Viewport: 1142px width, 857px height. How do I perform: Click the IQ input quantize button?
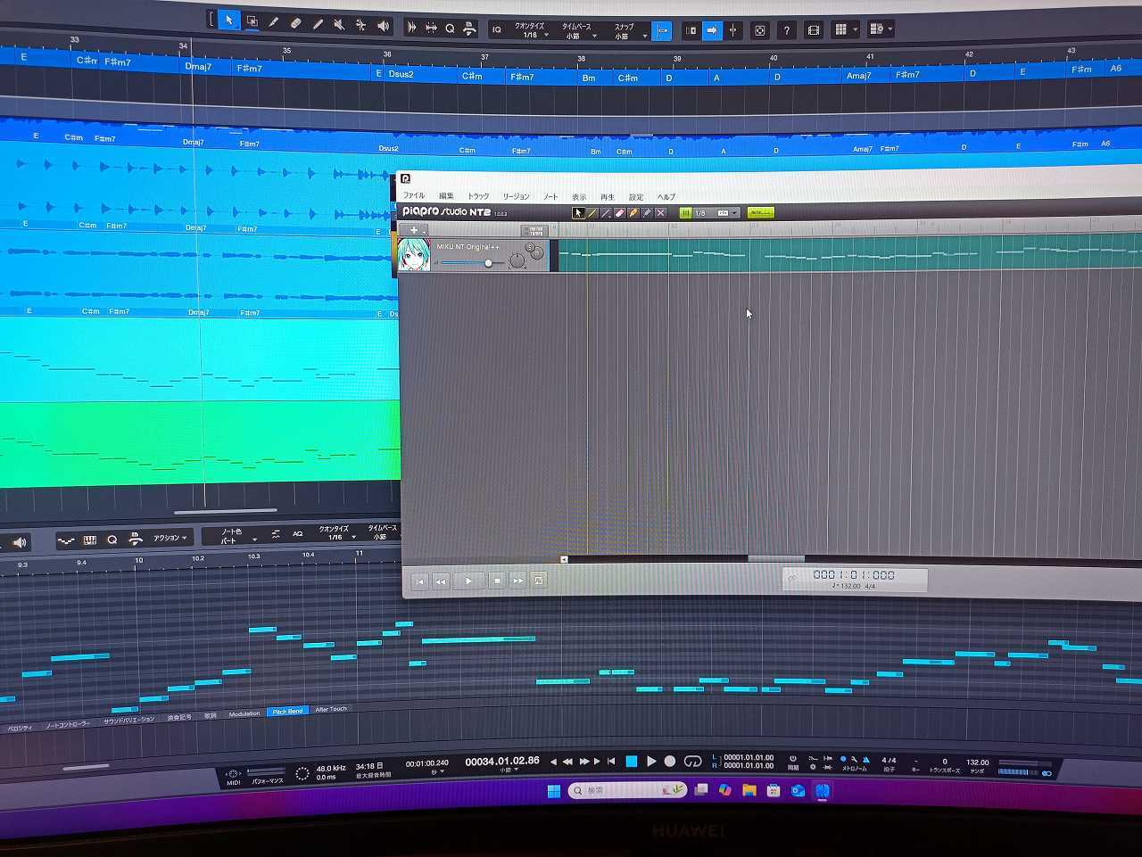[497, 29]
